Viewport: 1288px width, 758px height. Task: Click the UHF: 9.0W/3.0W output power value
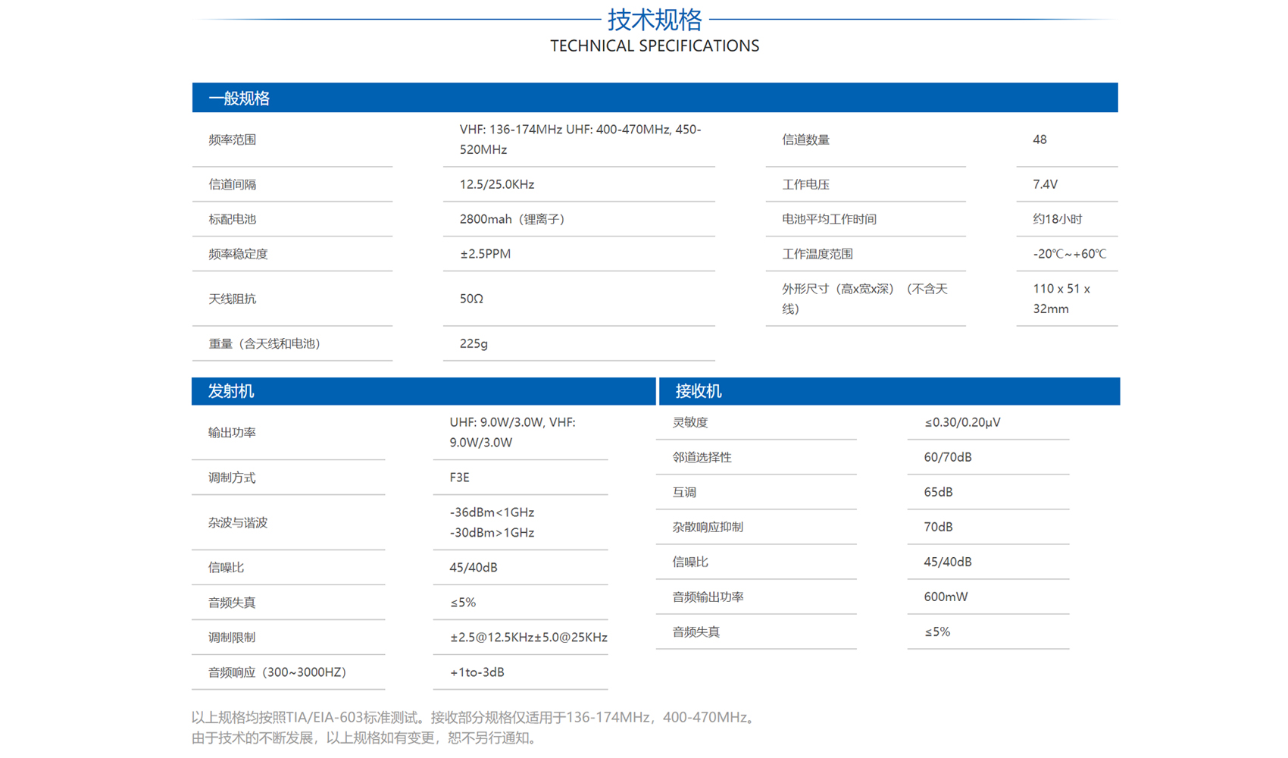click(513, 432)
